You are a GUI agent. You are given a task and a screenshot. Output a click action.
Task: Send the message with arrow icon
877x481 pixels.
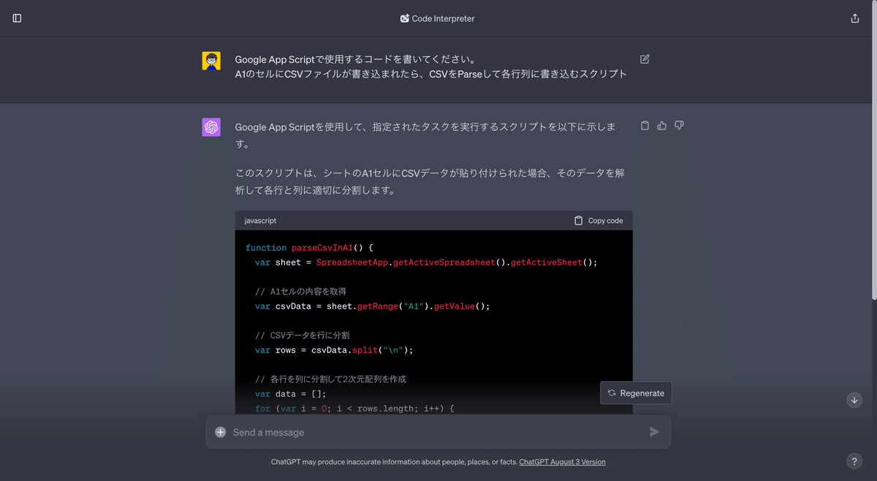point(654,432)
